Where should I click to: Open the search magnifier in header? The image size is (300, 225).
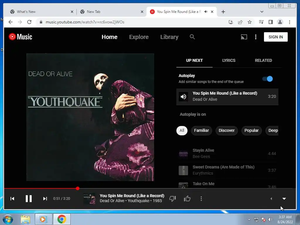[192, 37]
